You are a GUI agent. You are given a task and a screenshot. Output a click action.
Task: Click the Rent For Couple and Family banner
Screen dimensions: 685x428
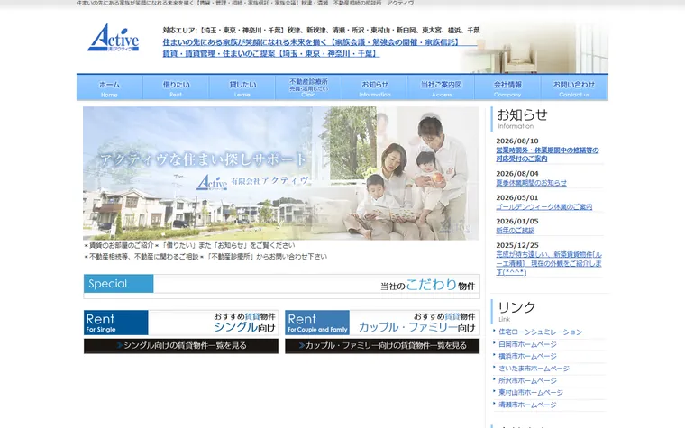[x=382, y=323]
